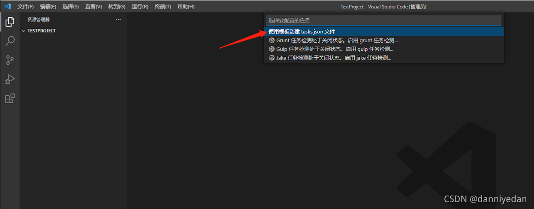
Task: Open the 选择(S) menu
Action: (x=70, y=7)
